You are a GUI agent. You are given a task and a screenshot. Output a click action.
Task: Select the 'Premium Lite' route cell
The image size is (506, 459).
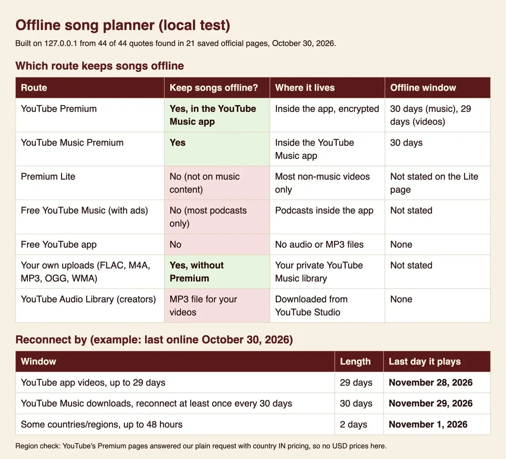[x=90, y=183]
